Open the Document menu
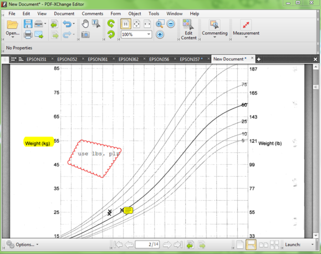 (64, 14)
